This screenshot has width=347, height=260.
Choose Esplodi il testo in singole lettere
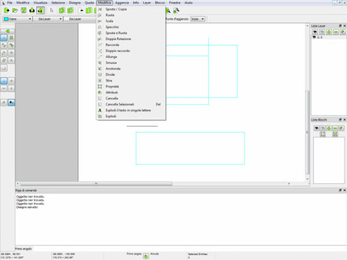coord(131,110)
